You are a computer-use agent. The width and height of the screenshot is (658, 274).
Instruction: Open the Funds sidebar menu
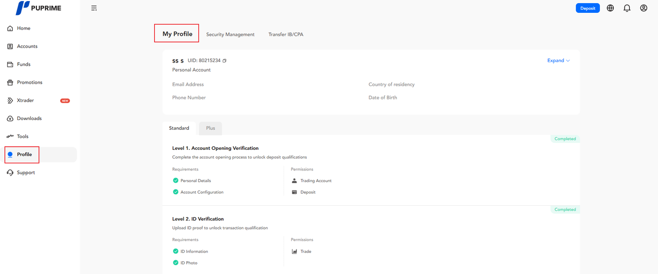coord(23,65)
